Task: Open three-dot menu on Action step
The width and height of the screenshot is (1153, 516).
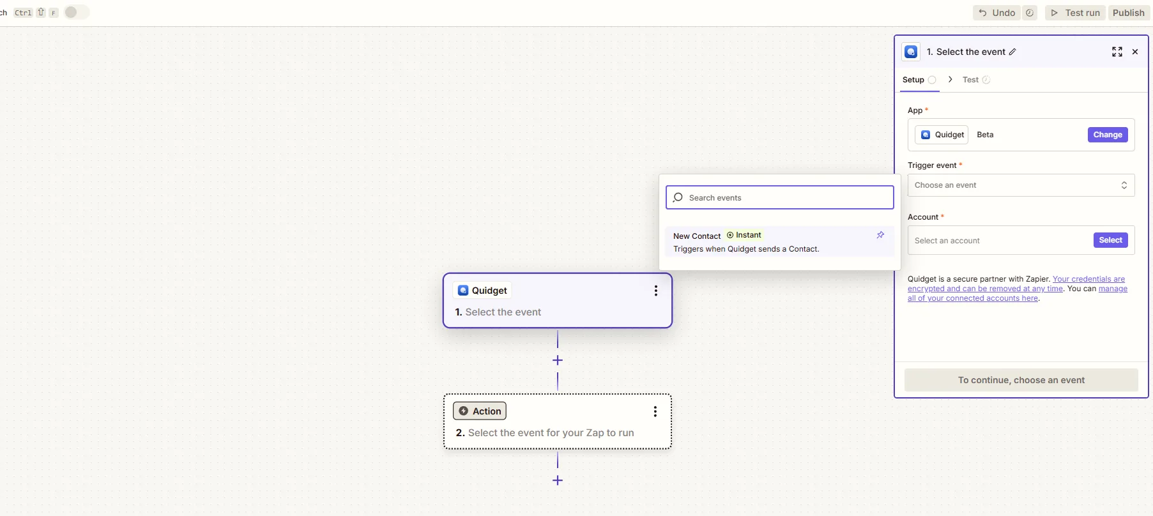Action: [655, 411]
